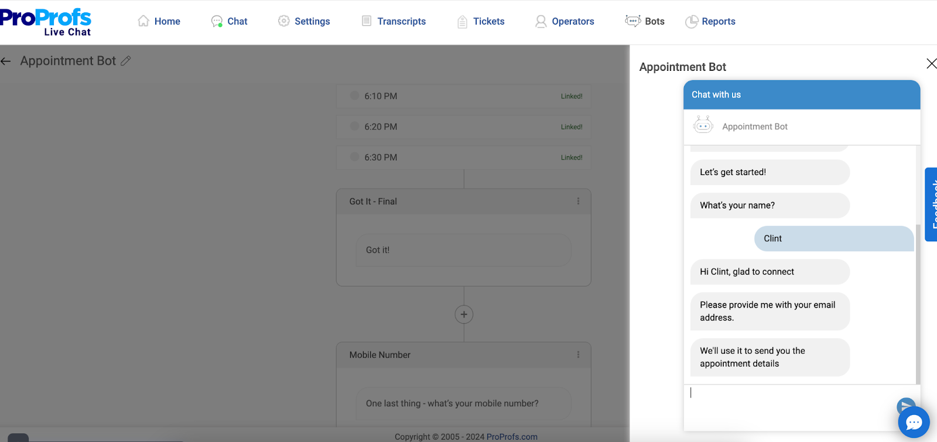Viewport: 937px width, 442px height.
Task: Click the Home house icon
Action: coord(143,21)
